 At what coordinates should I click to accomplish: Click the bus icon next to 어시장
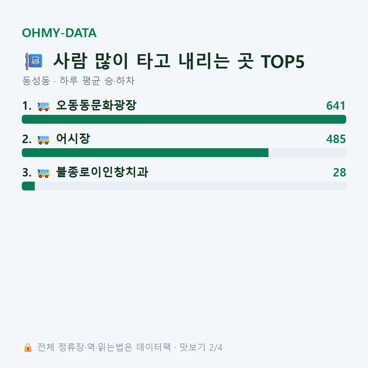pos(43,140)
